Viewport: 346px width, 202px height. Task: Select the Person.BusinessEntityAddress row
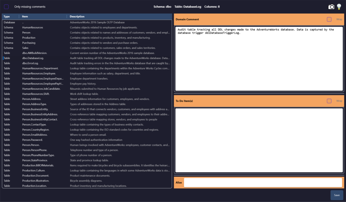pos(87,114)
